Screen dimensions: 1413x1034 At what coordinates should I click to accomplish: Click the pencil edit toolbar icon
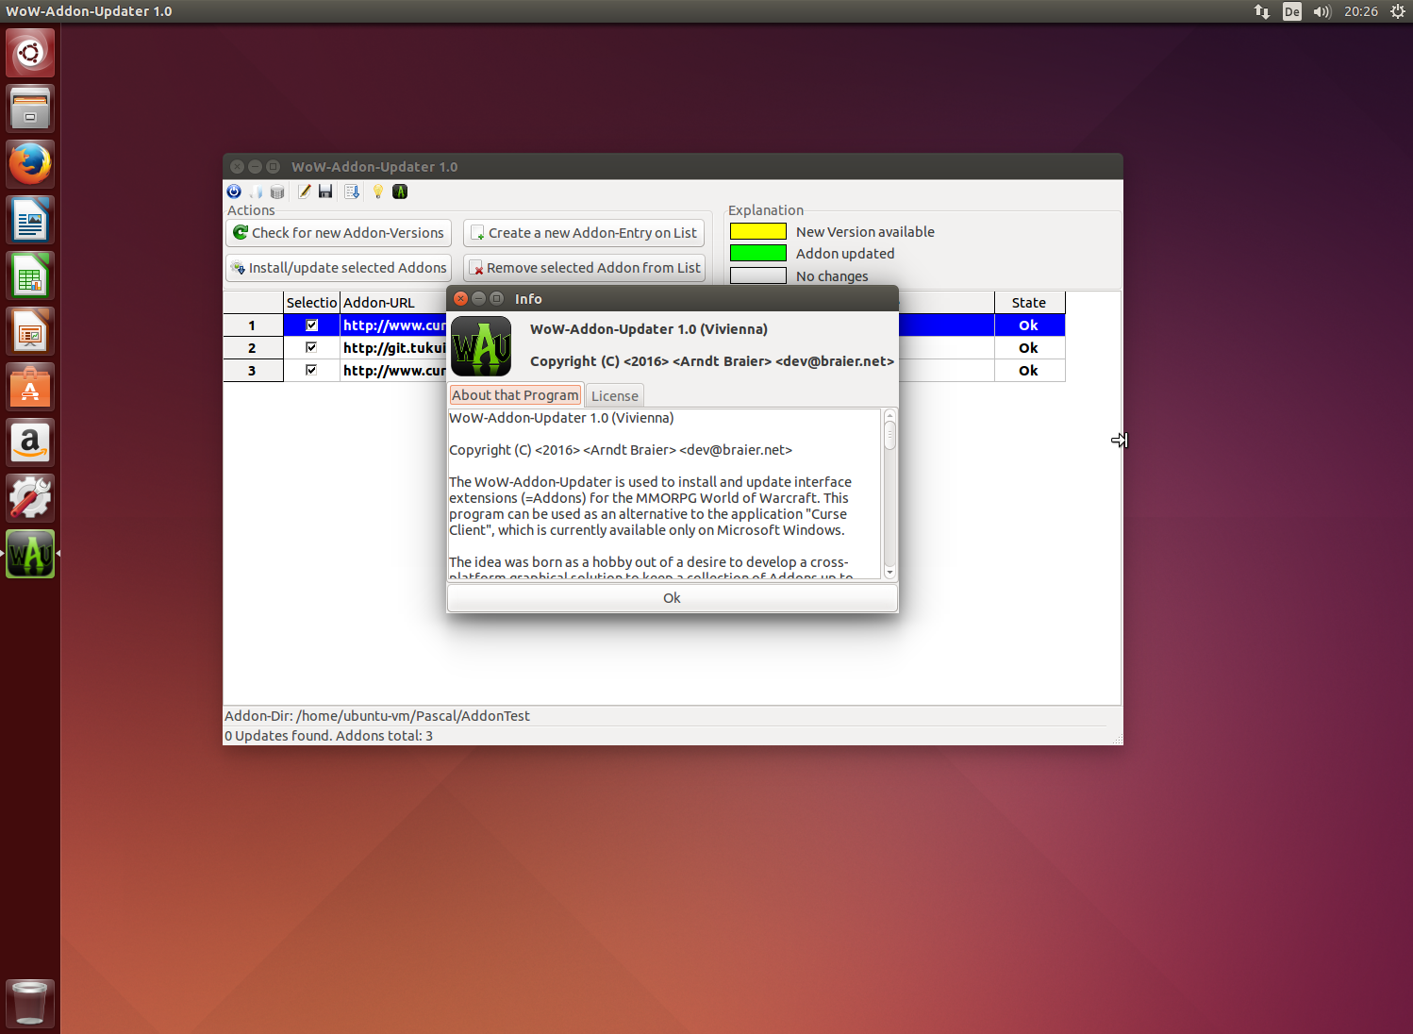tap(305, 192)
